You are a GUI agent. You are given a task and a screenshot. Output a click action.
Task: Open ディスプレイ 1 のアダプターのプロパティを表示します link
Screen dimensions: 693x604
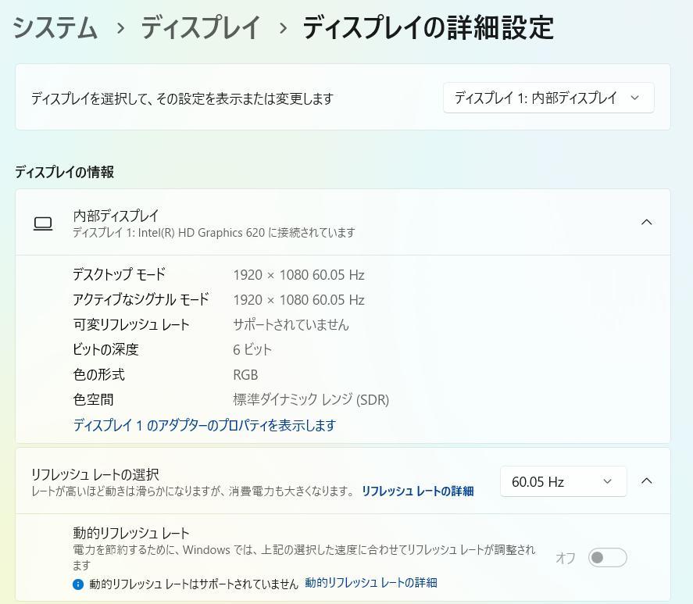pyautogui.click(x=205, y=425)
